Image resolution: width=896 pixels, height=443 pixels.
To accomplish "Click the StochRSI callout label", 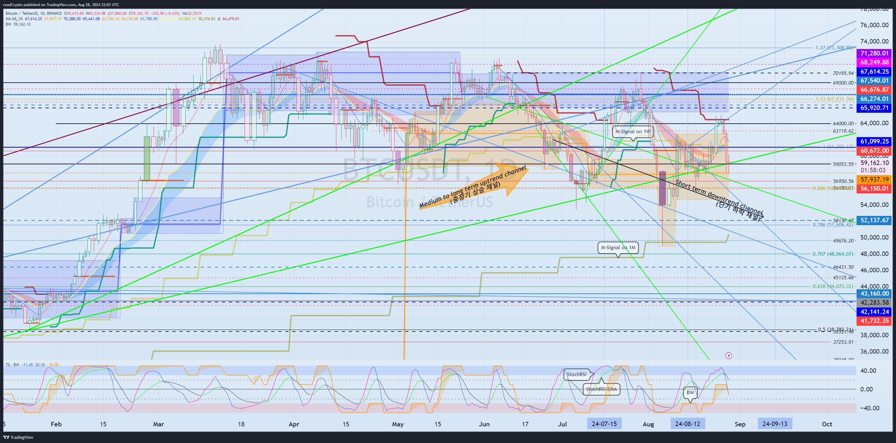I will [x=576, y=374].
